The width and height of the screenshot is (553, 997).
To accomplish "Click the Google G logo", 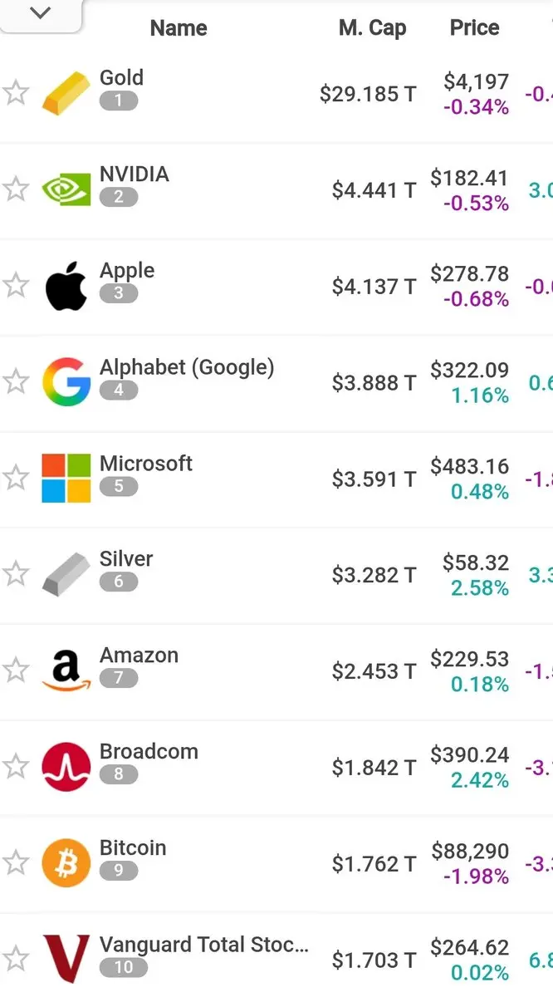I will point(66,382).
